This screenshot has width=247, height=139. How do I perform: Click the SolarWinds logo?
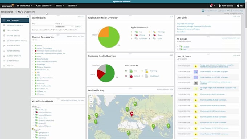(x=8, y=6)
